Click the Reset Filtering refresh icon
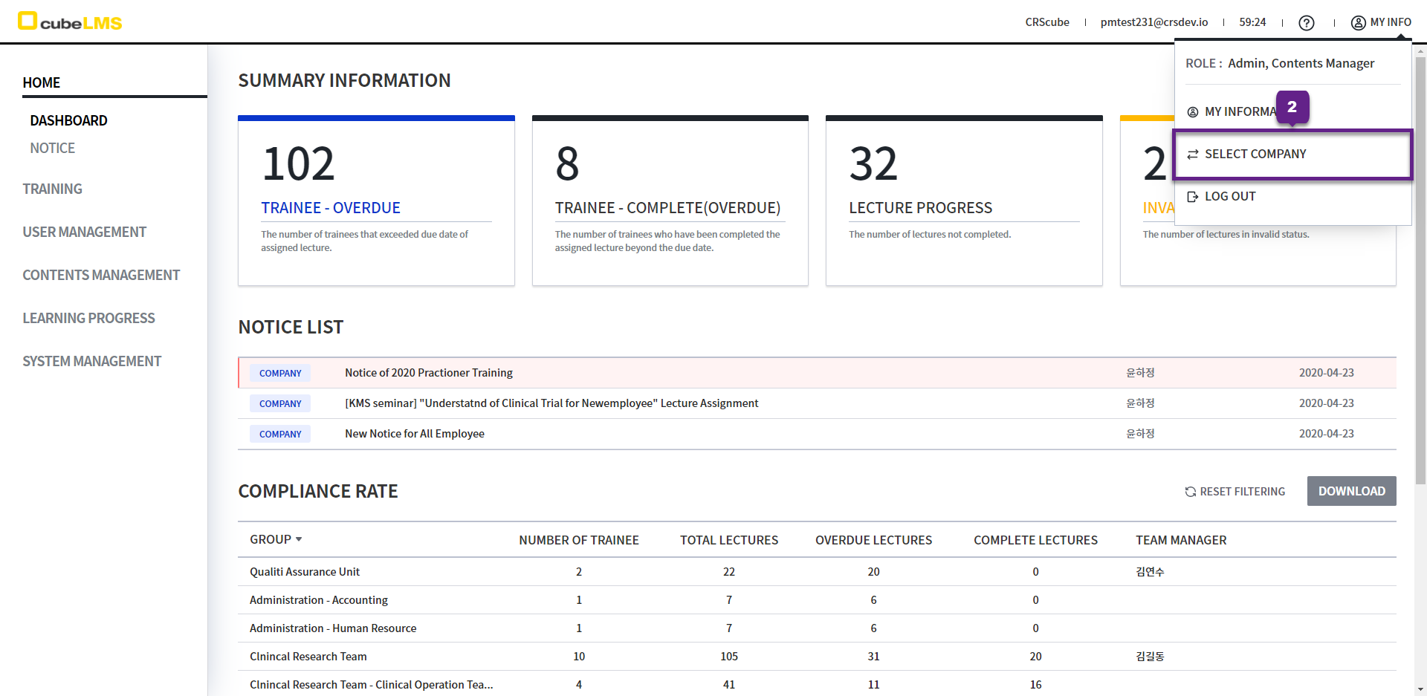 (x=1190, y=492)
